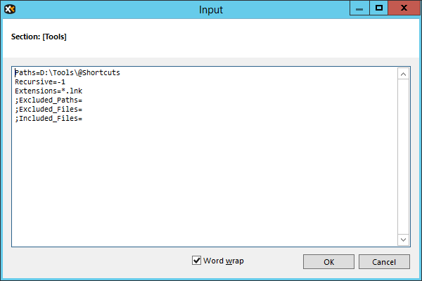Close the Input dialog with red X
This screenshot has height=281, width=422.
pos(402,8)
